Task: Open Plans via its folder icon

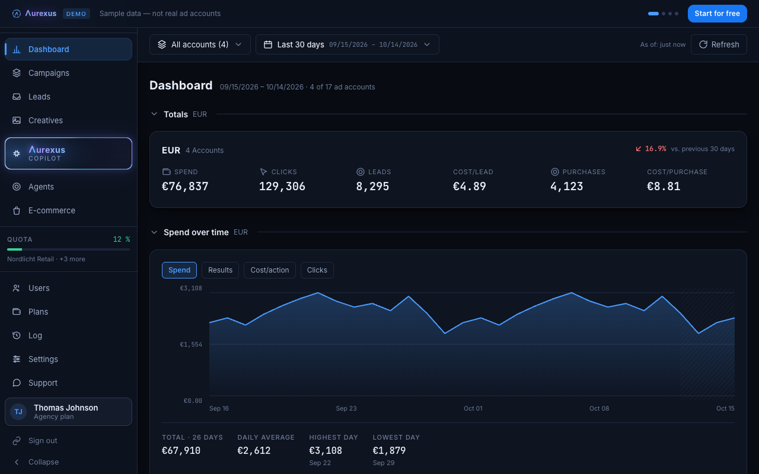Action: coord(17,312)
